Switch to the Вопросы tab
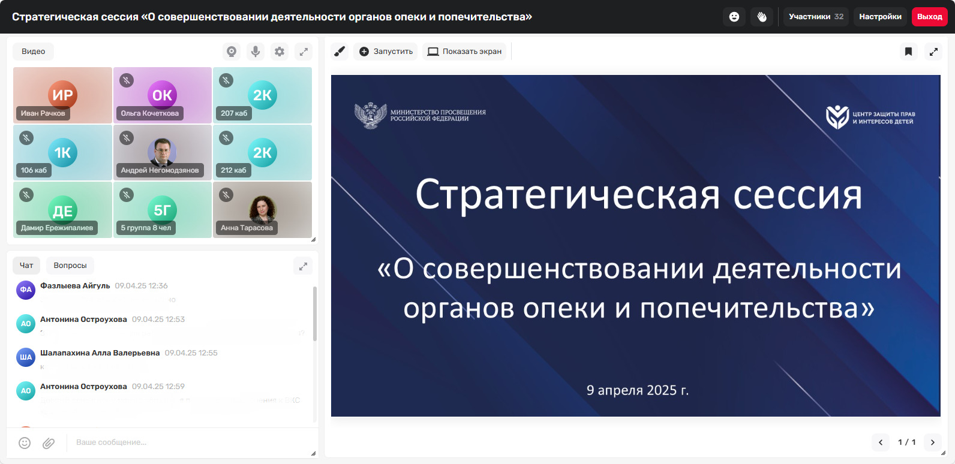Image resolution: width=955 pixels, height=464 pixels. [x=70, y=266]
